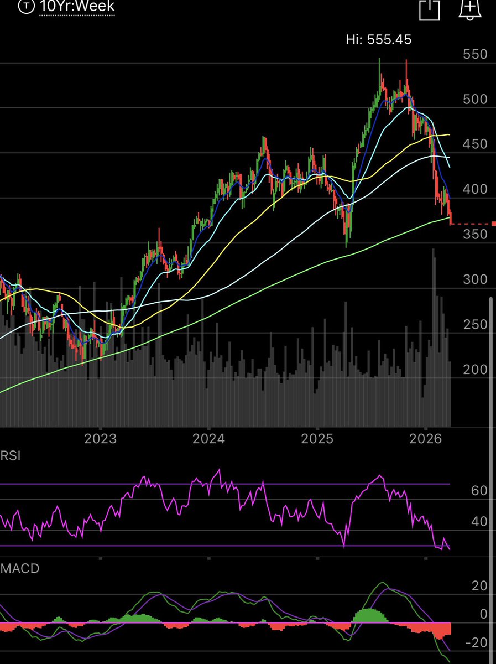Select the 2026 date axis label
496x664 pixels.
coord(426,440)
